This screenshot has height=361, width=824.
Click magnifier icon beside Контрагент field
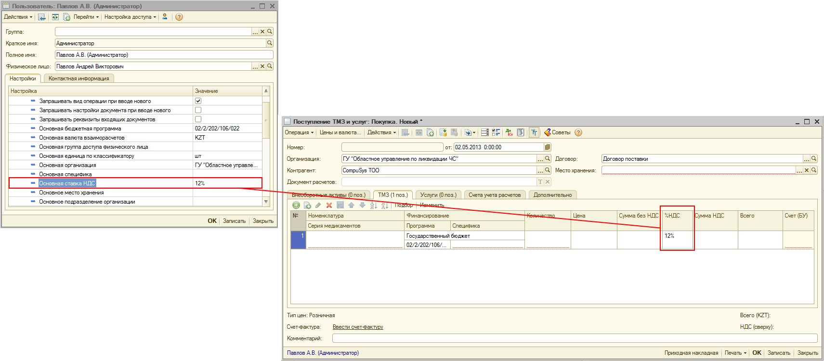click(x=548, y=170)
